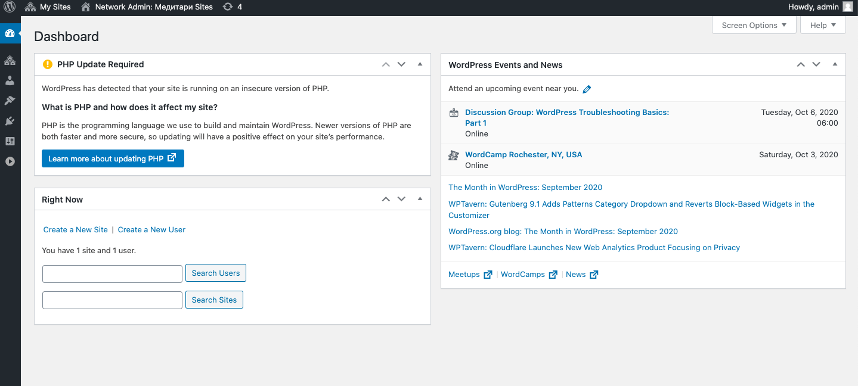Go to Dashboard in the sidebar

click(x=10, y=33)
